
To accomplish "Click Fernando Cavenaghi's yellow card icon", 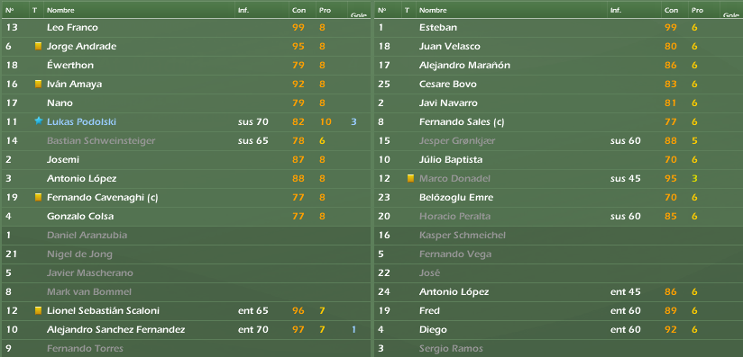I will point(39,198).
